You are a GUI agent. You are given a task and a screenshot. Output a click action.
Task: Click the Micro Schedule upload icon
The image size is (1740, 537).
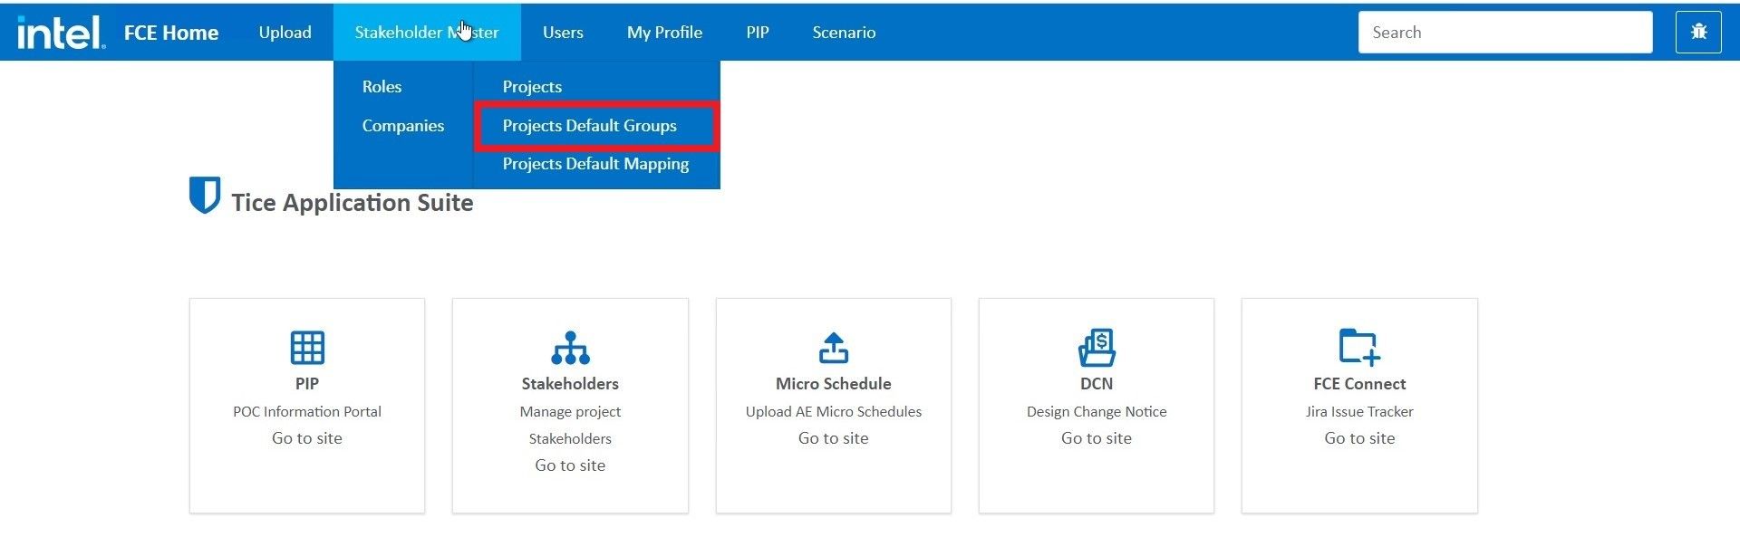(833, 347)
